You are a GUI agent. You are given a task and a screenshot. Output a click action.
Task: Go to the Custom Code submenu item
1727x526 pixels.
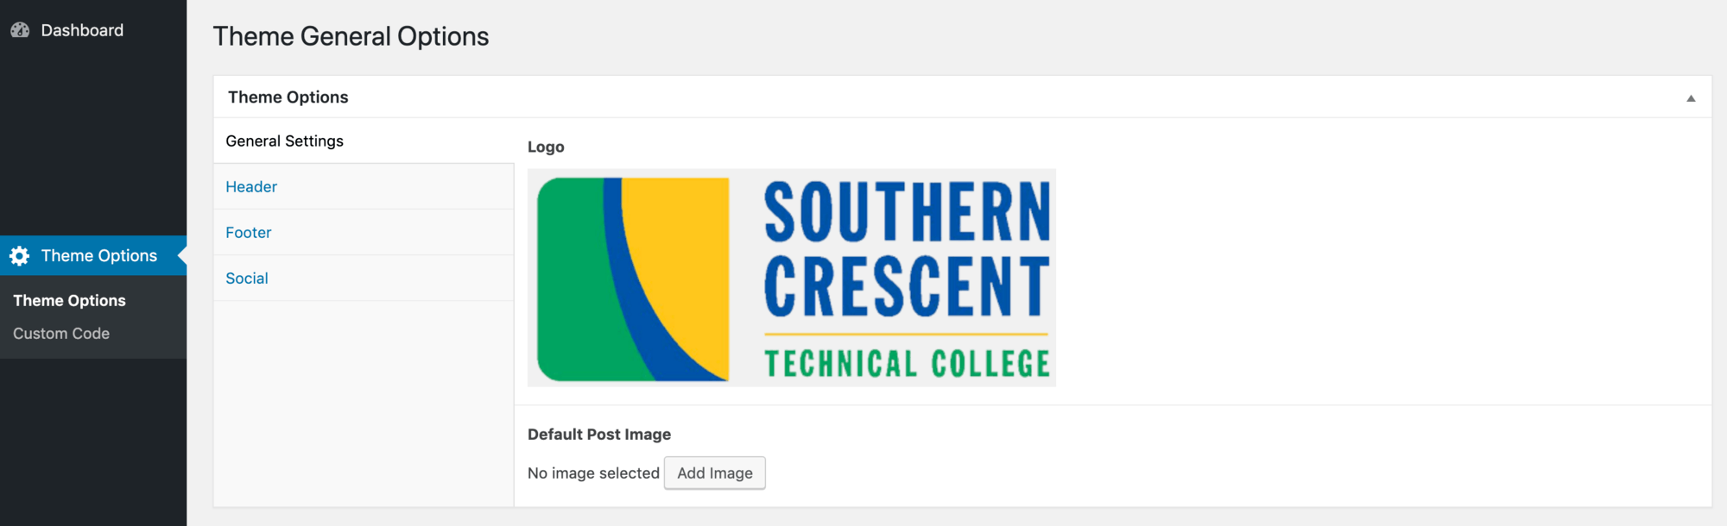tap(61, 334)
